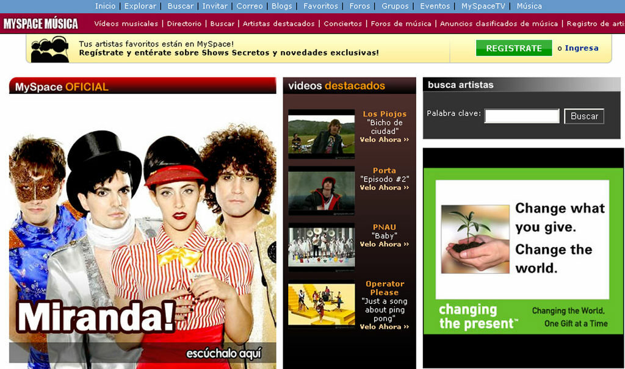Viewport: 625px width, 369px height.
Task: Click the Los Piojos artist name
Action: coord(385,114)
